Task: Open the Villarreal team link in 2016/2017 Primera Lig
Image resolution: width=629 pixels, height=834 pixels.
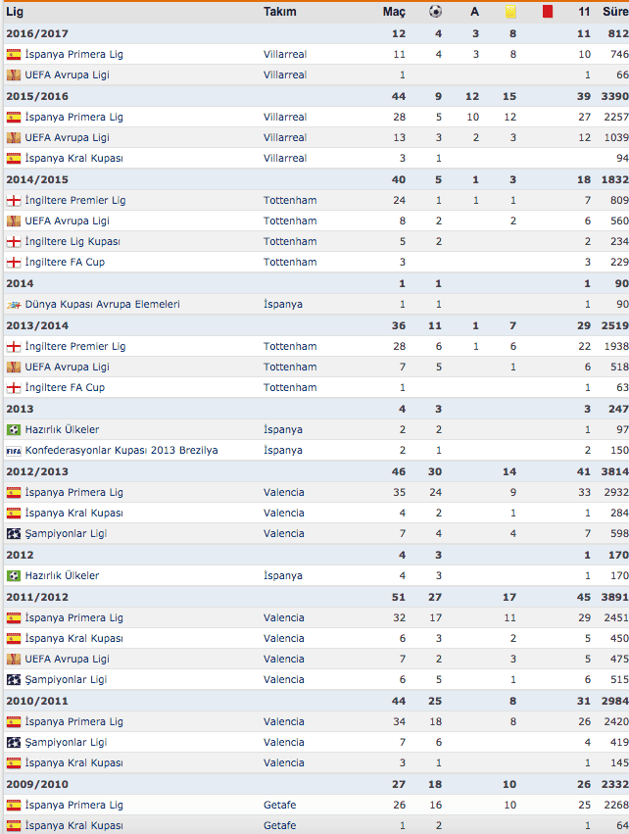Action: pos(285,54)
